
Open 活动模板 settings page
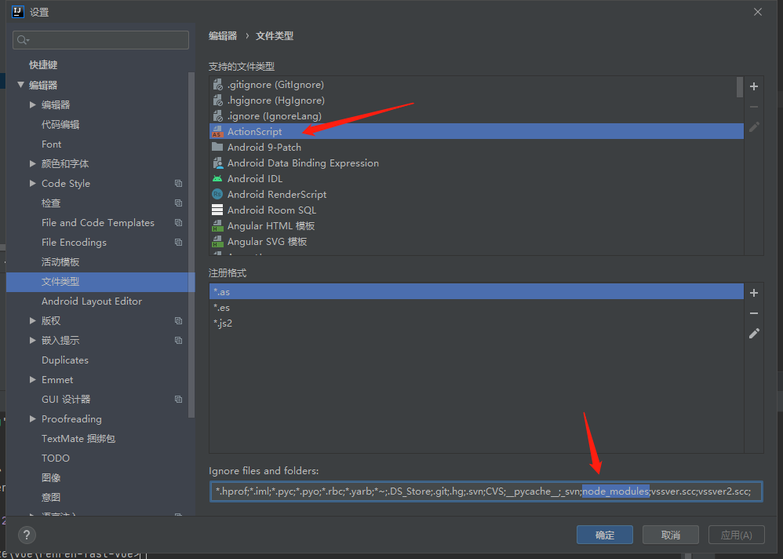(x=60, y=261)
